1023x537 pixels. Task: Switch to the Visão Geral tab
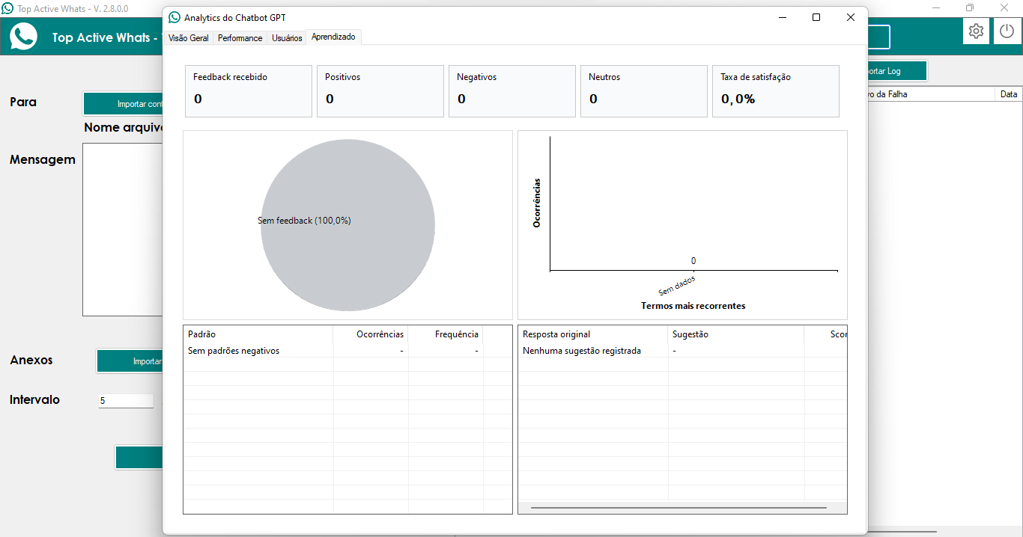click(189, 38)
